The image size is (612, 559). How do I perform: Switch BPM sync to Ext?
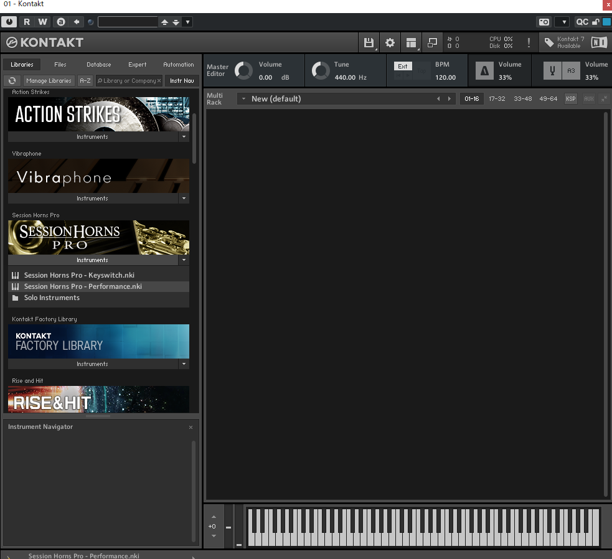click(402, 65)
